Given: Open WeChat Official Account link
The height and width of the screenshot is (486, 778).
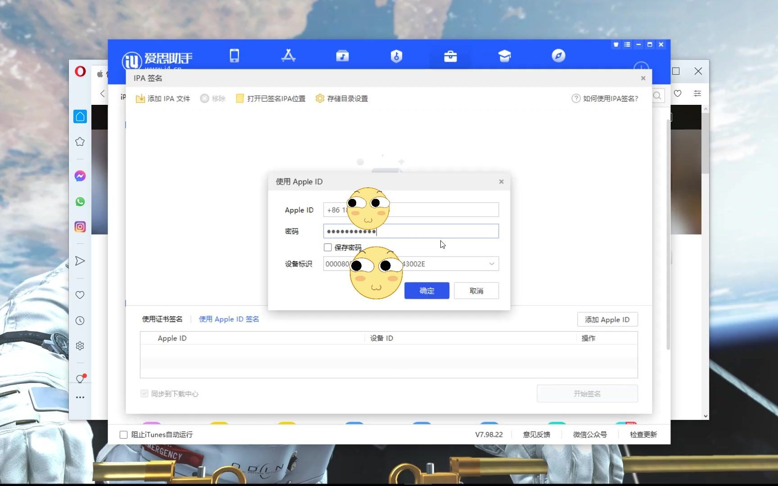Looking at the screenshot, I should coord(590,435).
